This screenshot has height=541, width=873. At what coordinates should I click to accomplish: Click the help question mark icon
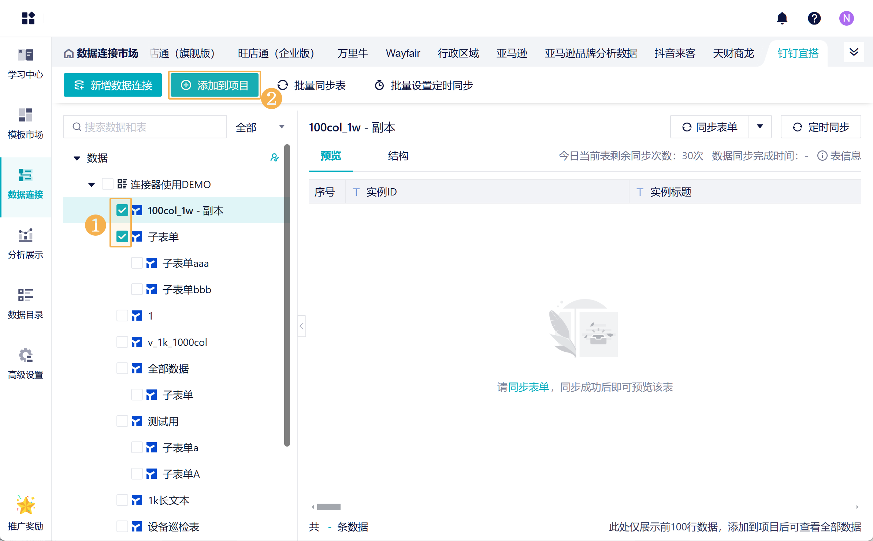click(x=814, y=18)
